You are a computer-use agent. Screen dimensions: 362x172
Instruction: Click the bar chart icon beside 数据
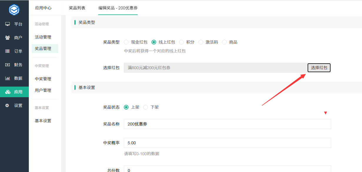(8, 78)
